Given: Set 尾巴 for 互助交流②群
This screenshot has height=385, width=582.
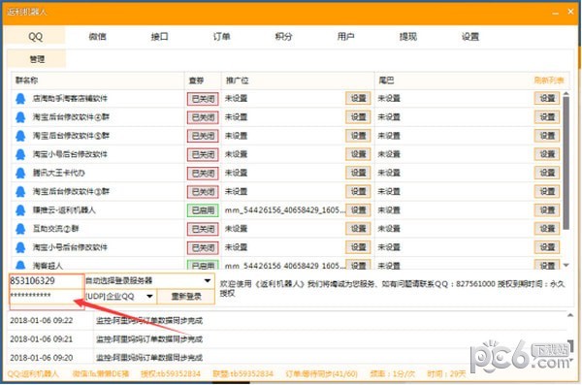Looking at the screenshot, I should tap(547, 229).
